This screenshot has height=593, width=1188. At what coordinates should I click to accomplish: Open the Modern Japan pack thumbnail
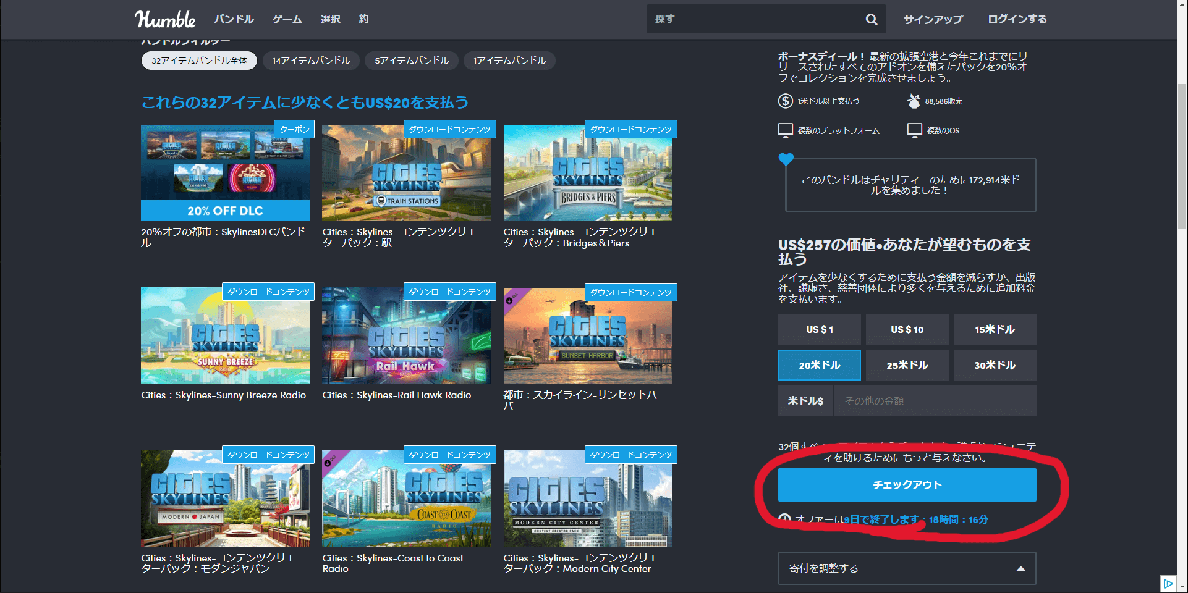point(225,499)
